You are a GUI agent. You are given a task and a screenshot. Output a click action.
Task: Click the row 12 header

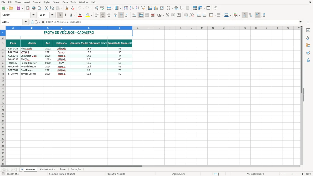point(3,78)
